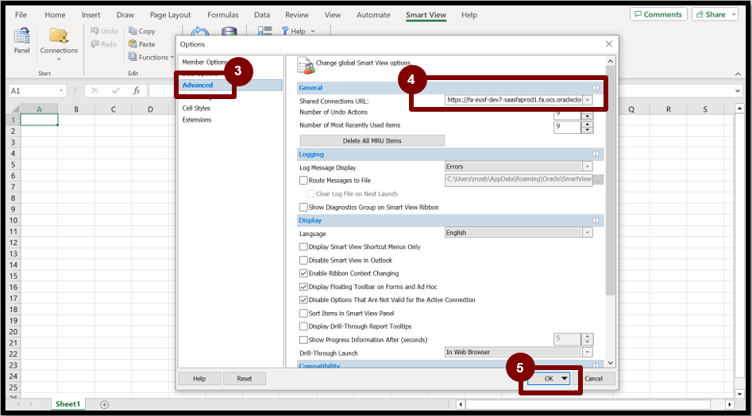This screenshot has height=416, width=752.
Task: Toggle Disable Options Not Valid for Active Connection
Action: coord(303,300)
